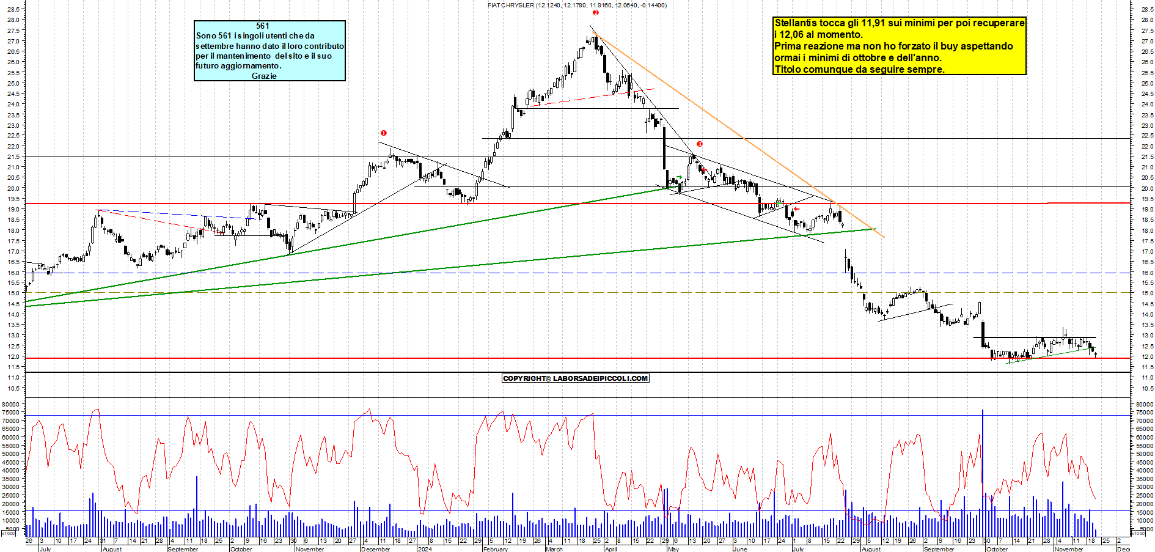Image resolution: width=1155 pixels, height=552 pixels.
Task: Click red wave marker 2 at chart top
Action: 595,12
